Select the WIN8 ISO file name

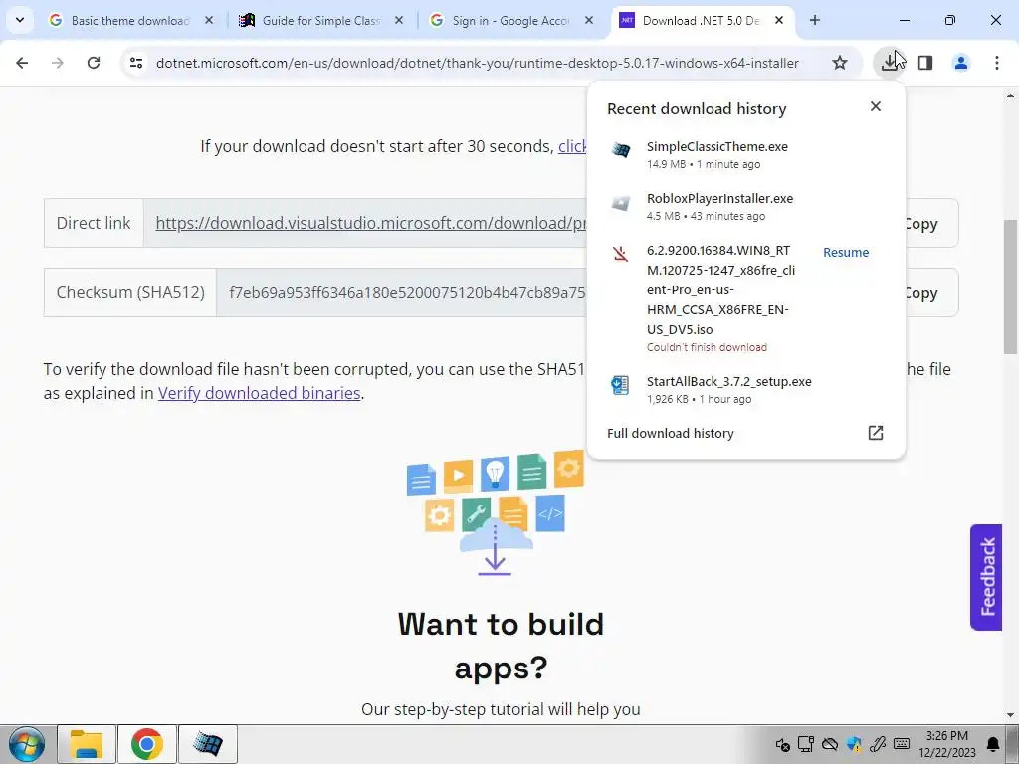pyautogui.click(x=720, y=289)
